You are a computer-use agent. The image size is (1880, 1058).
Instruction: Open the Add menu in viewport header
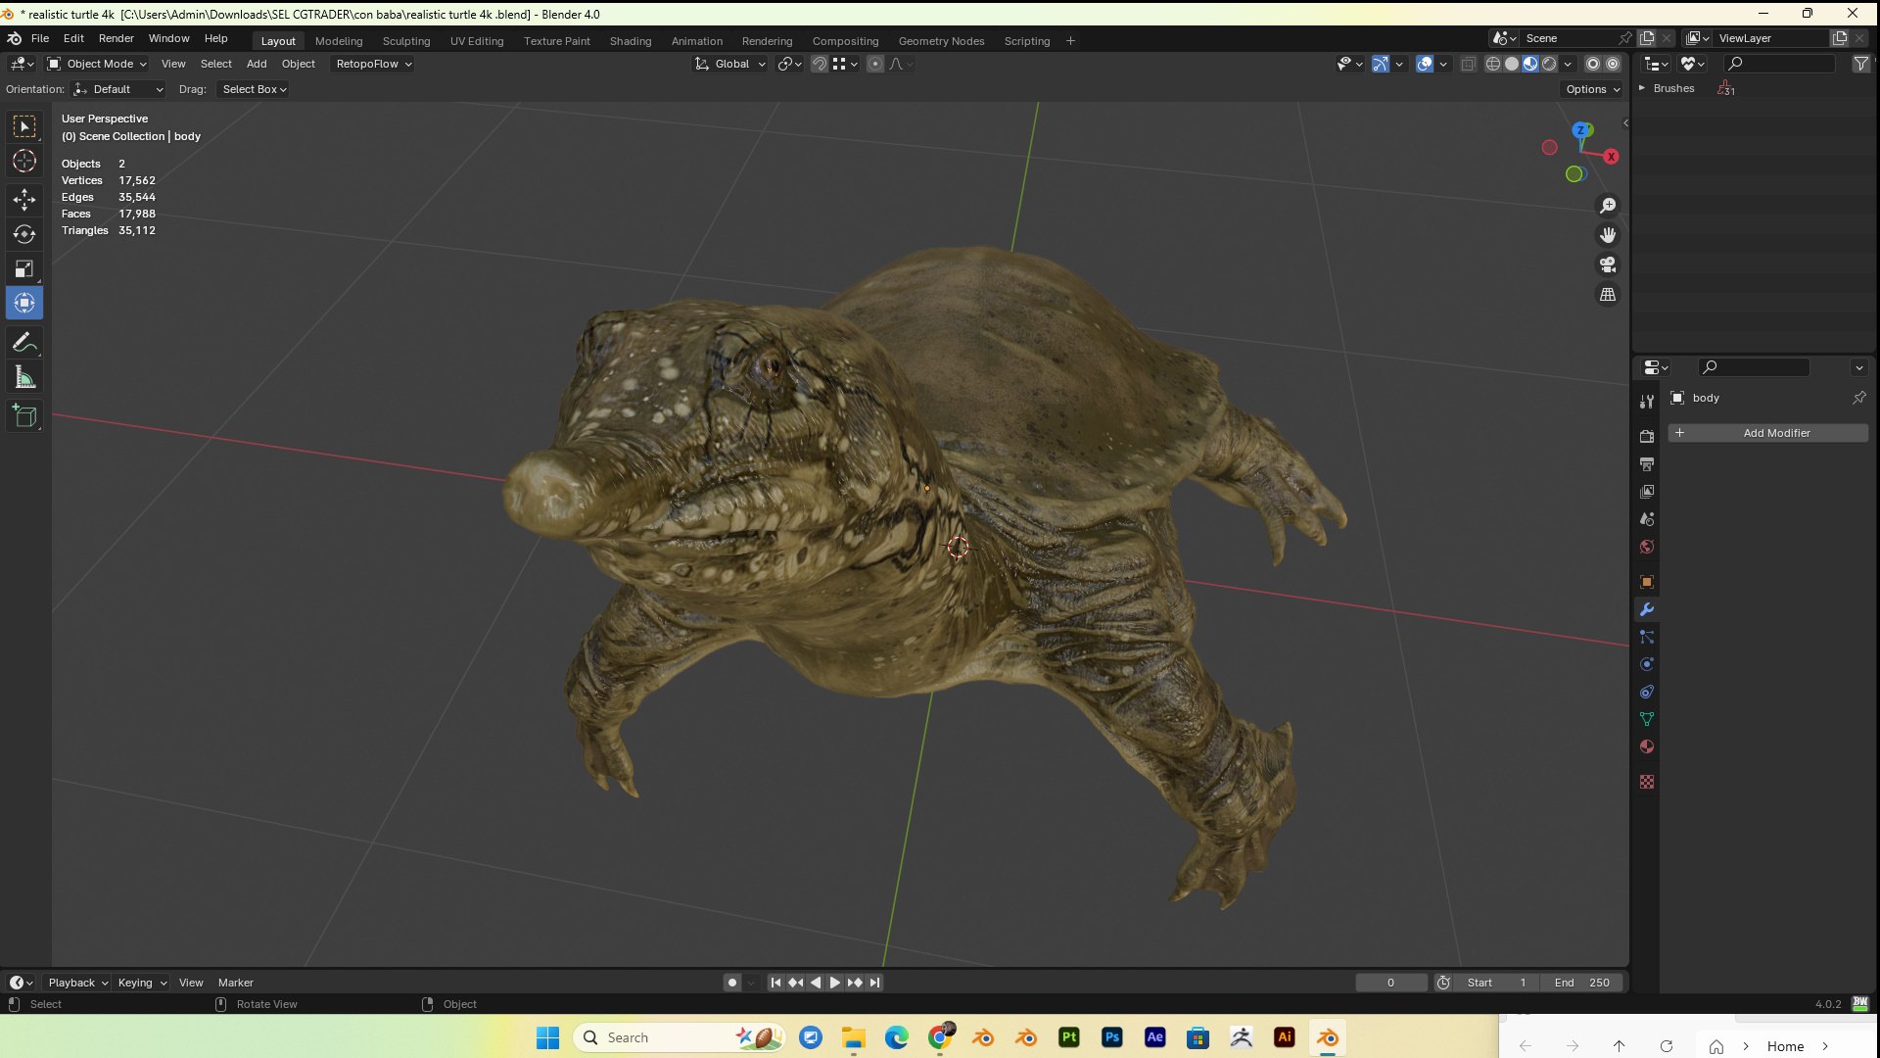point(257,64)
